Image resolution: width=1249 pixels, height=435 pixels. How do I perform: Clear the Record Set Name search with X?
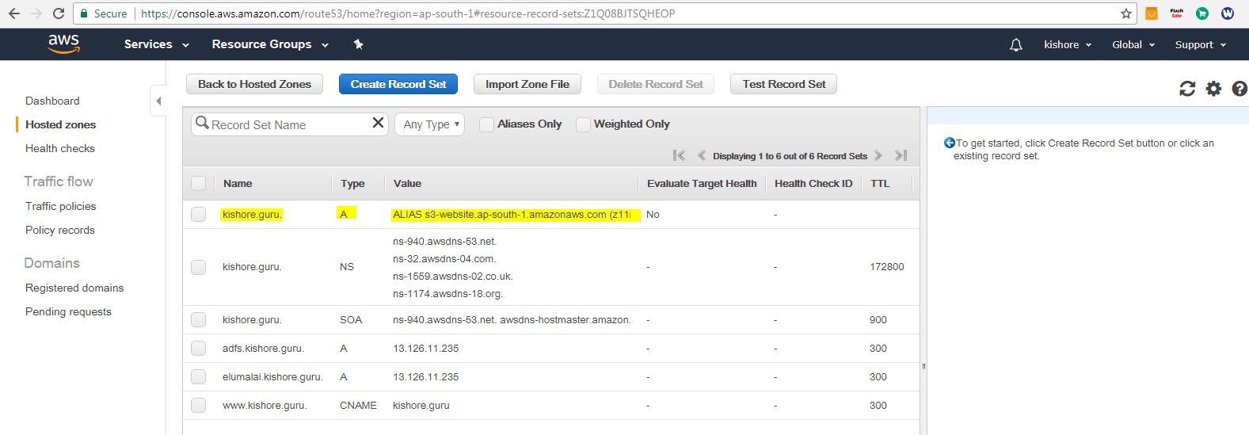point(378,123)
